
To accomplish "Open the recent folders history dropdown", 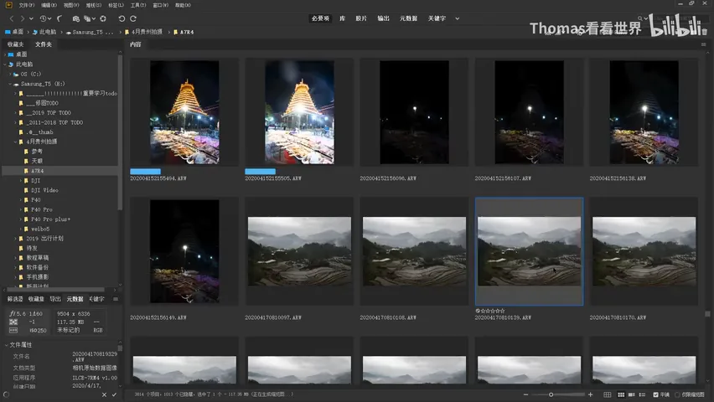I will (45, 18).
